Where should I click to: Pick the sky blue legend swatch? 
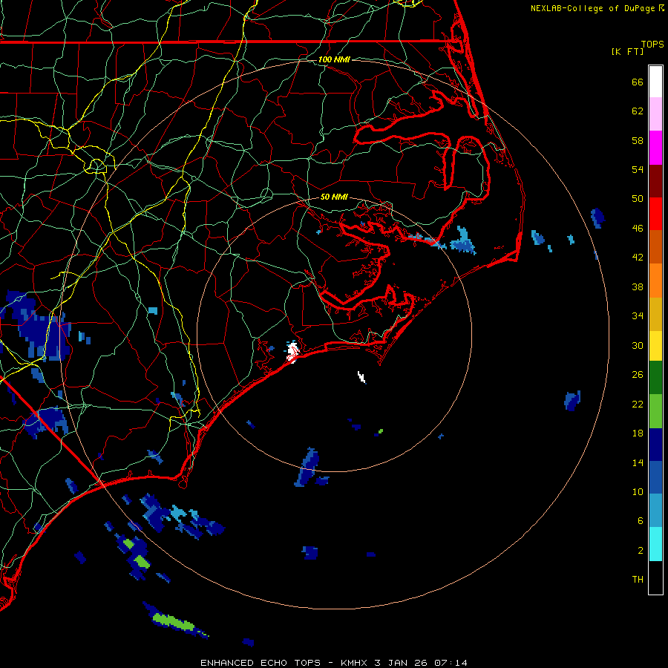[655, 511]
